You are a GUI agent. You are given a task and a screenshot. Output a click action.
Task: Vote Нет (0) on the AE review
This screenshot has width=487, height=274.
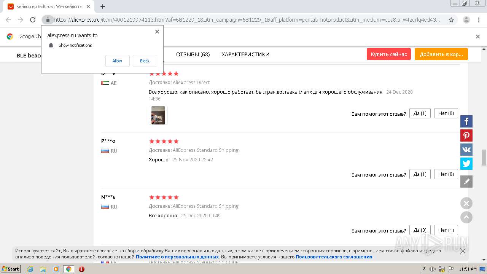tap(446, 113)
